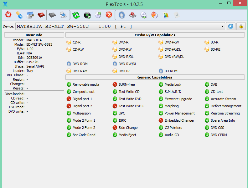
Task: Click the Loader Tray value
Action: pyautogui.click(x=30, y=71)
